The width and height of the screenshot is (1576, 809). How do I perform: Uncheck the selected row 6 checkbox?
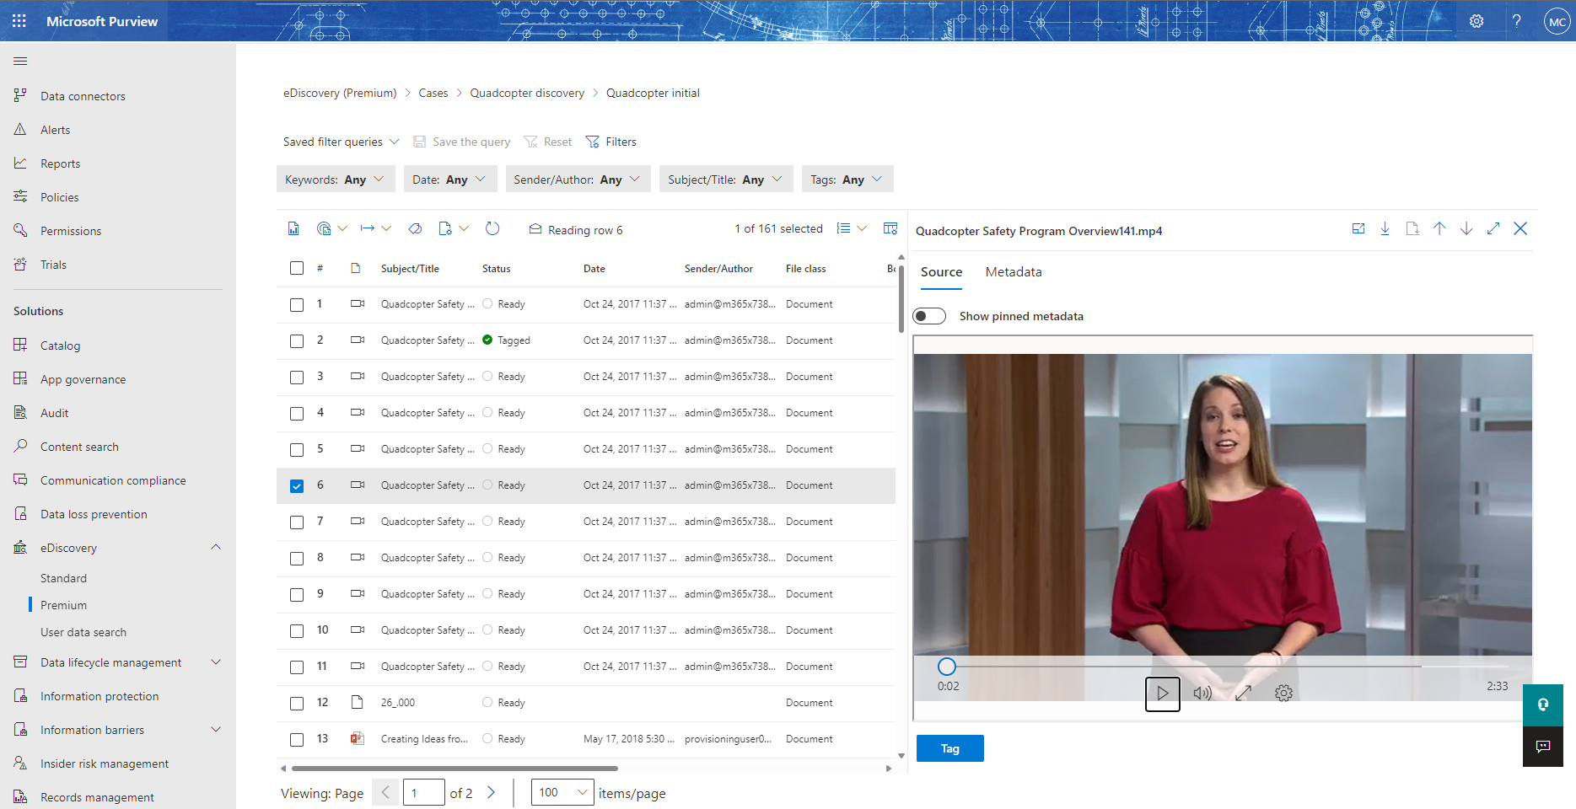pos(296,485)
